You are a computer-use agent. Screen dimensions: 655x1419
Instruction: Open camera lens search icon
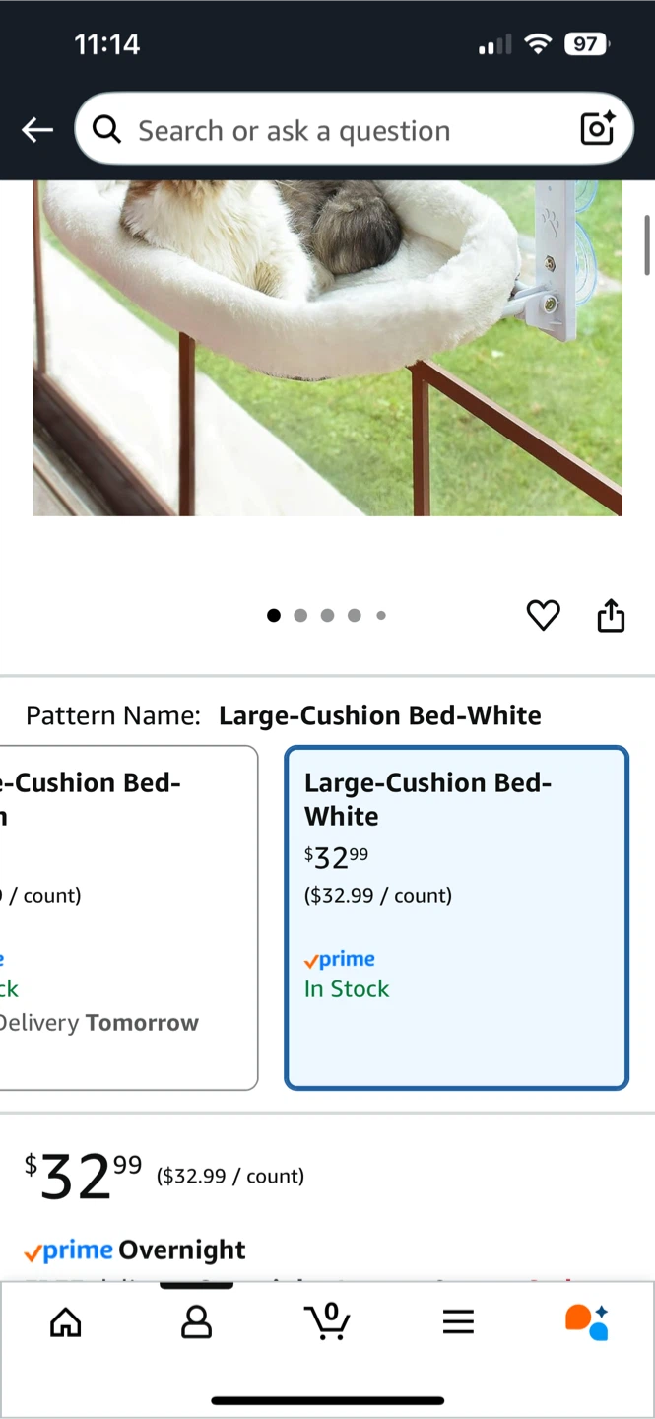[x=597, y=129]
